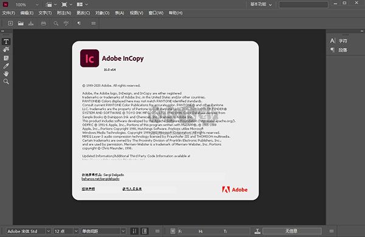Screen dimensions: 365x237
Task: Open the top toolbar options menu icon
Action: (x=94, y=23)
